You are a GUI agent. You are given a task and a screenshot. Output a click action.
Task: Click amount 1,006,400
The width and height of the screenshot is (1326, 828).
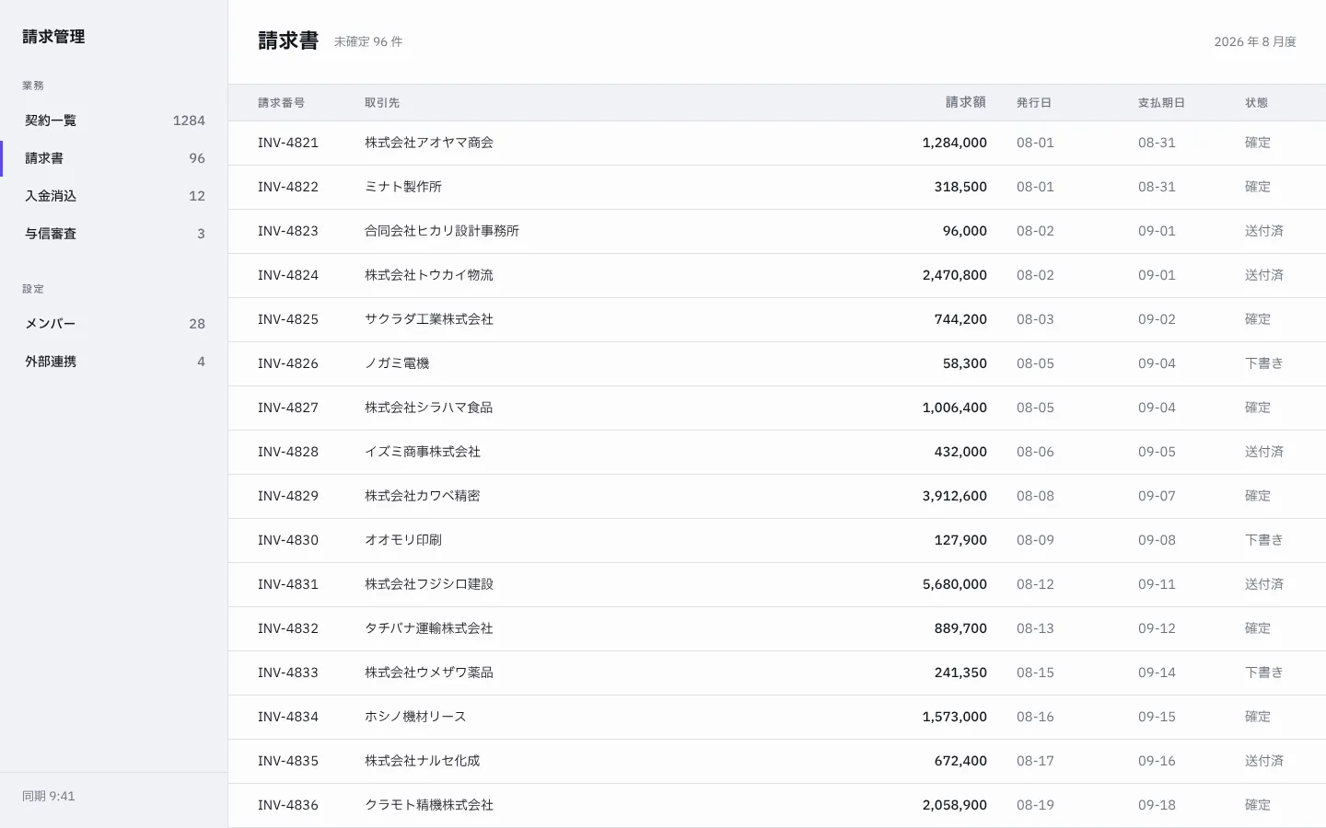pos(954,408)
